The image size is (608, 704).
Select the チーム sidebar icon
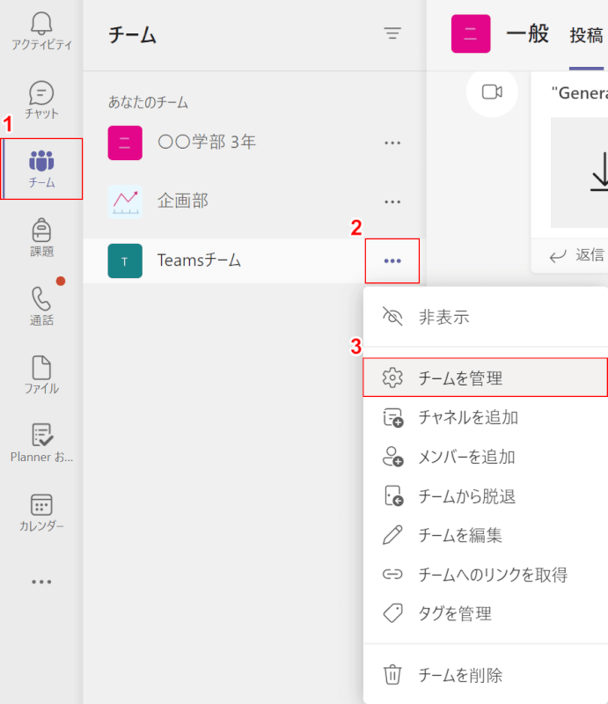tap(41, 169)
